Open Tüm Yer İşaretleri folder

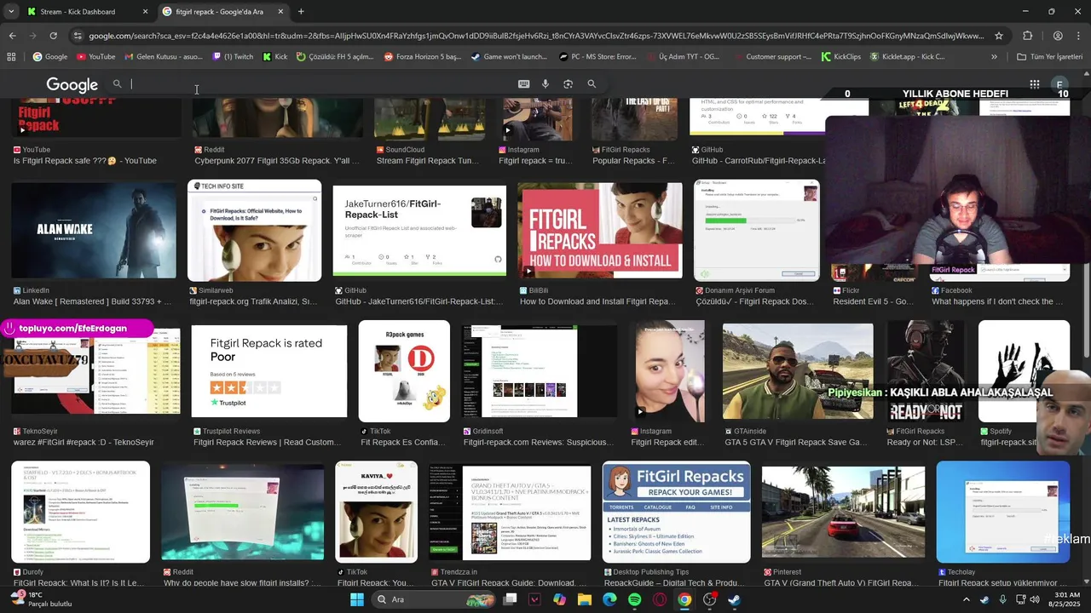coord(1049,57)
